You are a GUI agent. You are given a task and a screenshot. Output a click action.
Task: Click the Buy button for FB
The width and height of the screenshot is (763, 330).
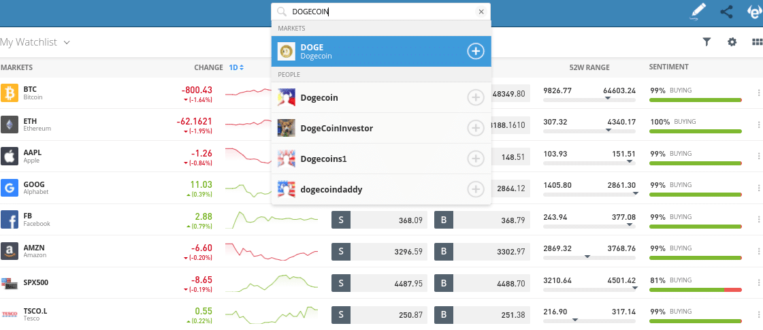482,220
